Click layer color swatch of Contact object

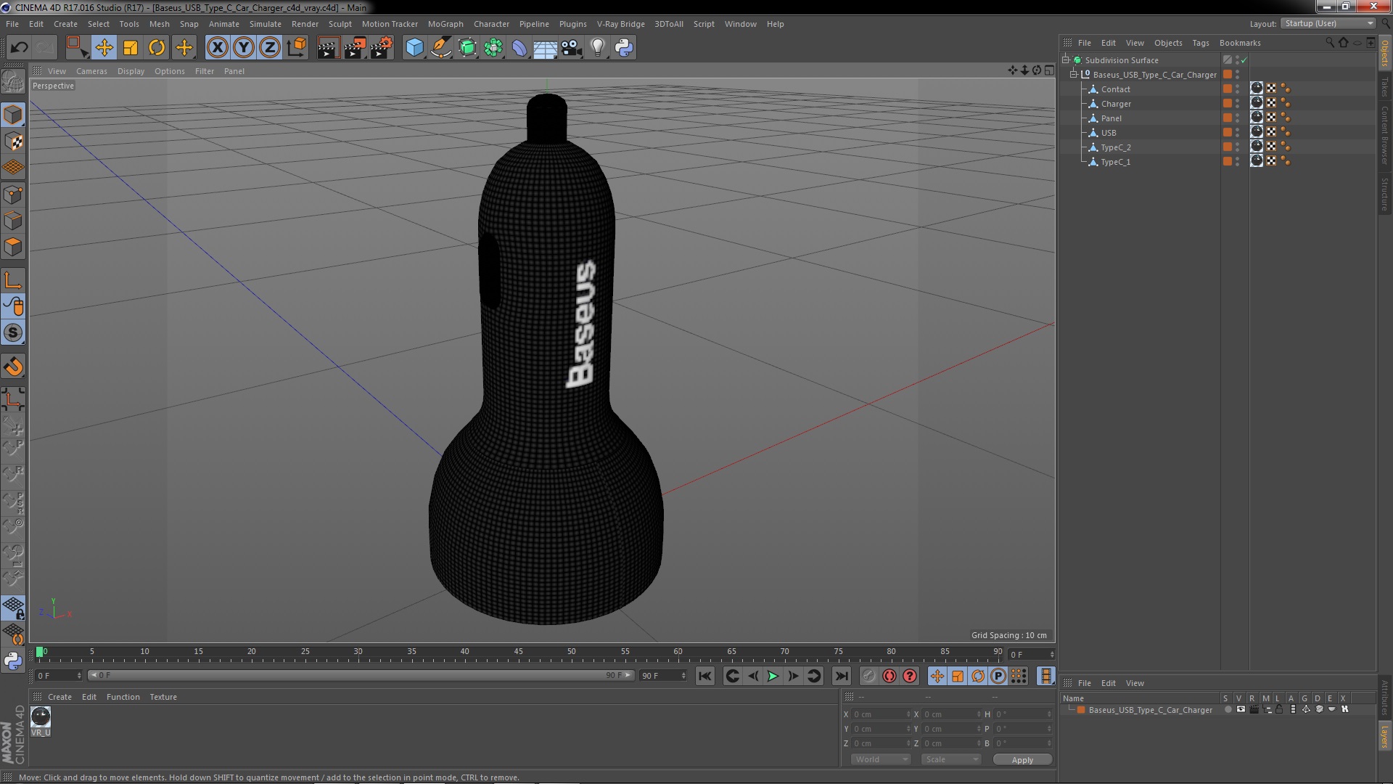pos(1228,89)
